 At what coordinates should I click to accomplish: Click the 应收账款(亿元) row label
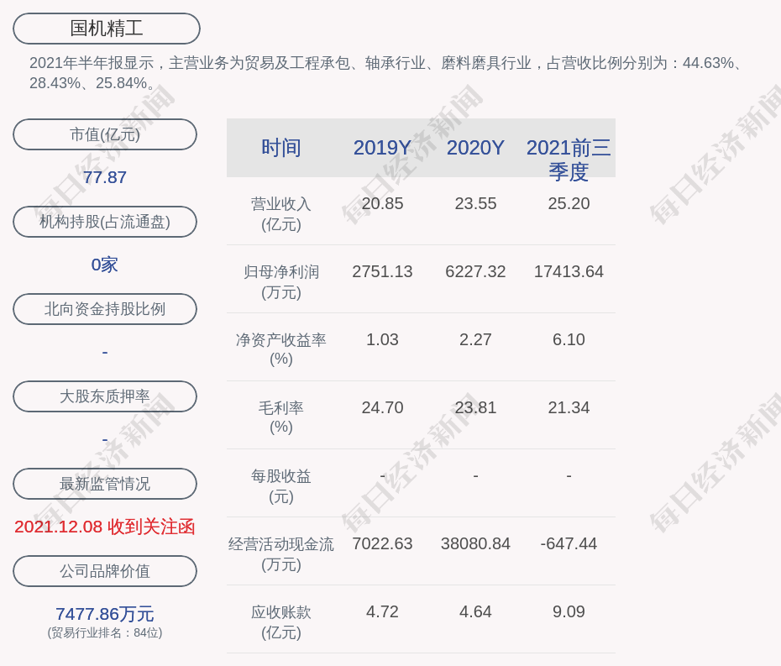[281, 622]
